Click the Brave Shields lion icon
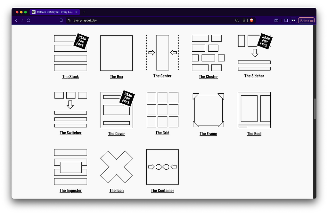The width and height of the screenshot is (328, 214). tap(251, 20)
